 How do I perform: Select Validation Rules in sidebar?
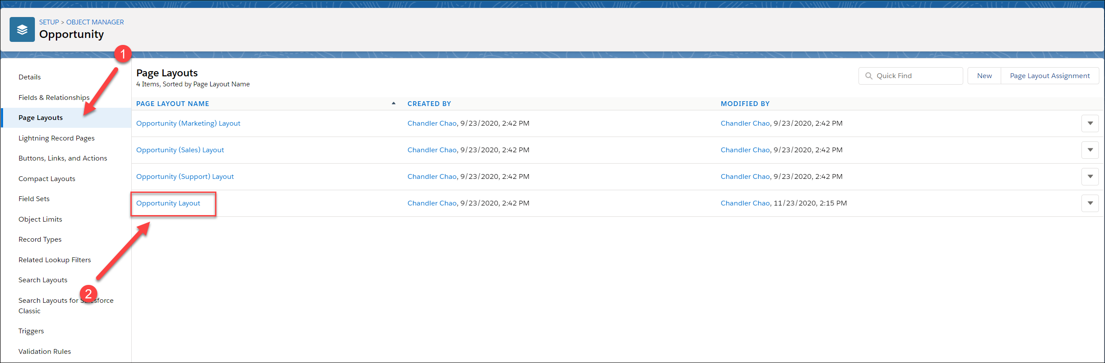point(44,351)
